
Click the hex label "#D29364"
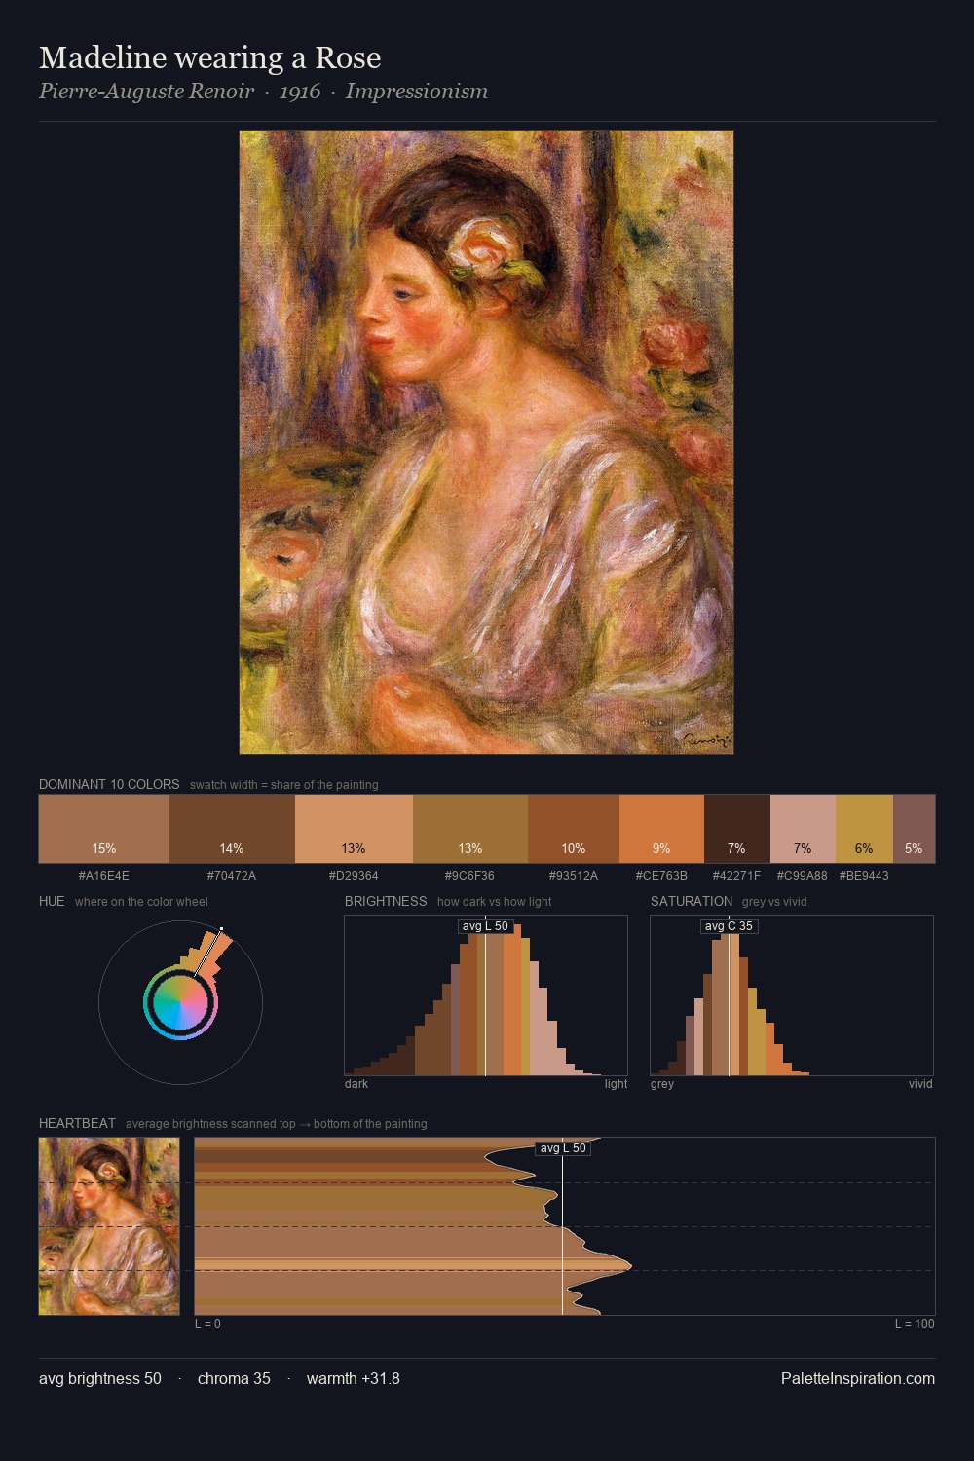coord(354,875)
